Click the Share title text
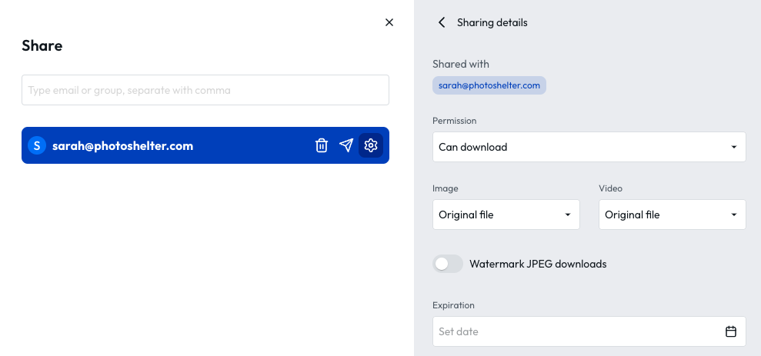 click(x=42, y=45)
